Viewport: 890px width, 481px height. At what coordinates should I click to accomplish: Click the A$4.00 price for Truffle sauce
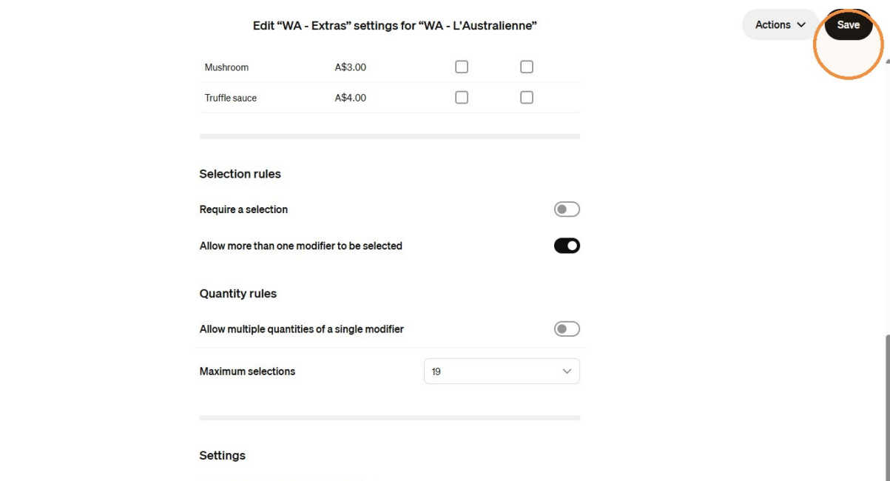[x=351, y=98]
